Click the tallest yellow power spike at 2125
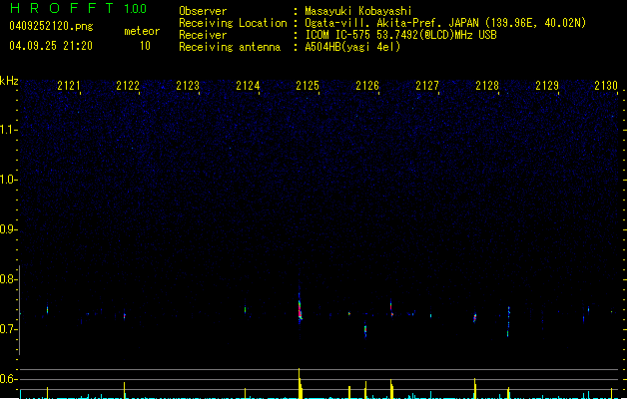Screen dimensions: 628x399 pos(300,383)
